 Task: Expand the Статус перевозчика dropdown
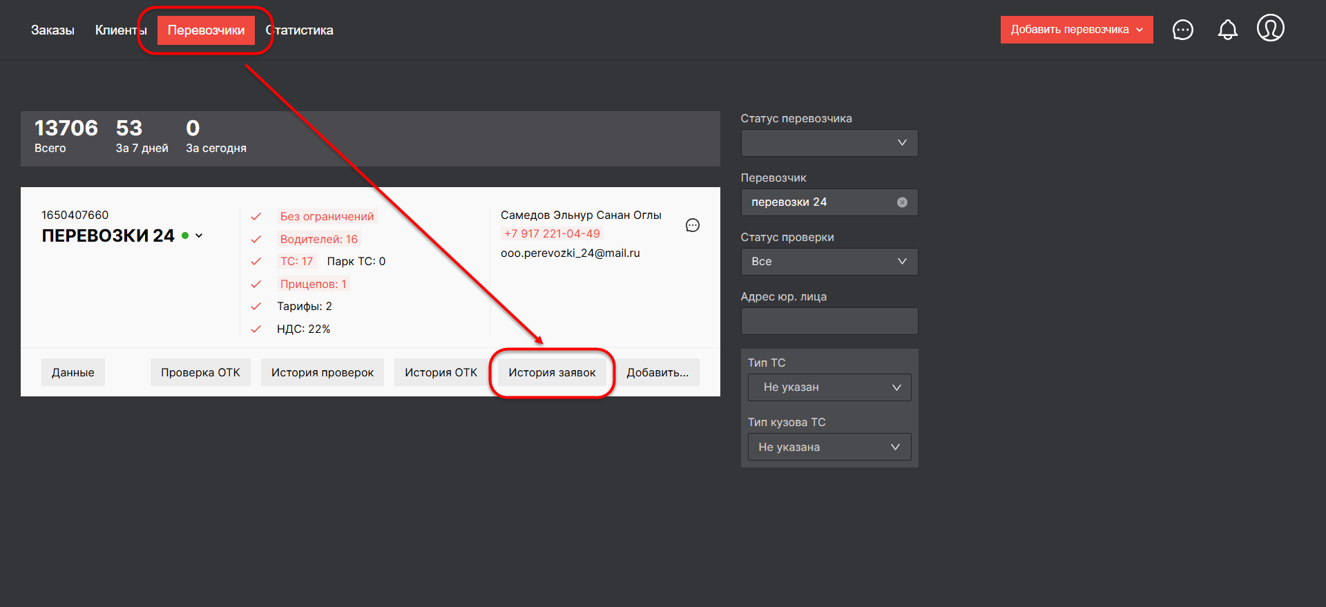point(829,143)
